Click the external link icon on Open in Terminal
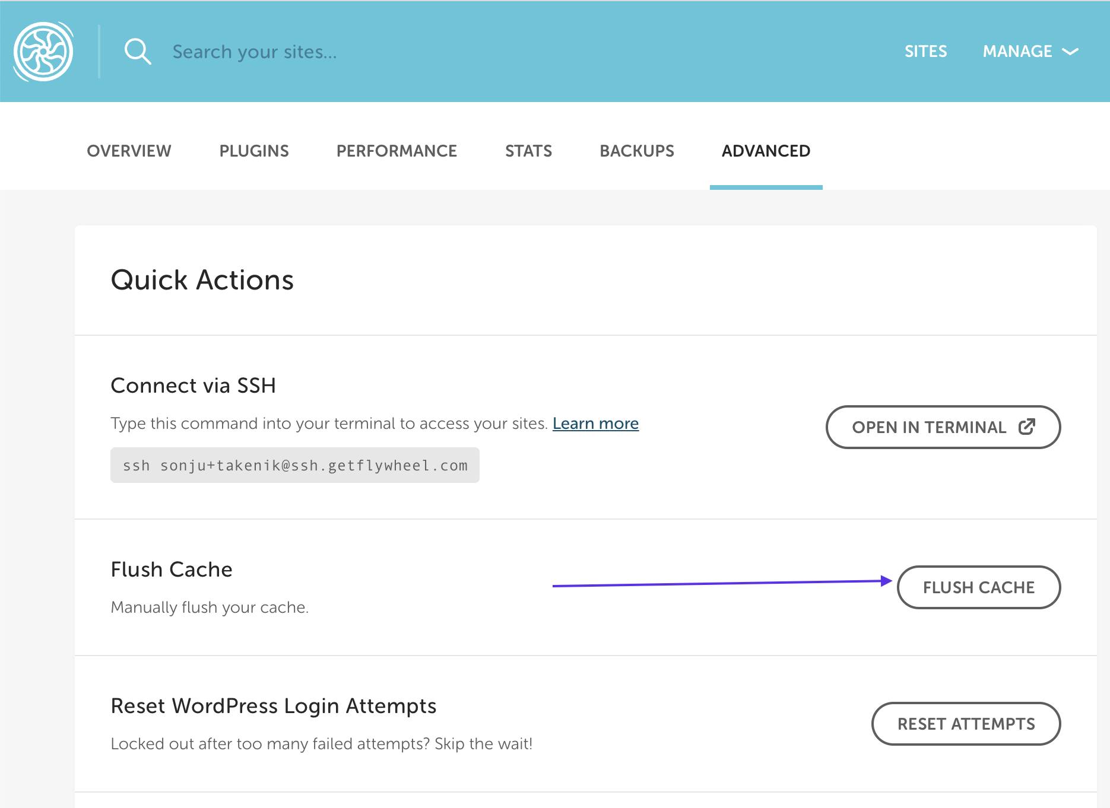This screenshot has width=1110, height=808. 1026,427
